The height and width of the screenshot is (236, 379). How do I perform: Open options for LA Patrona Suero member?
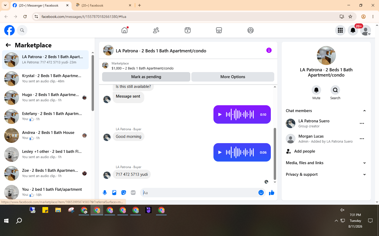click(x=362, y=123)
